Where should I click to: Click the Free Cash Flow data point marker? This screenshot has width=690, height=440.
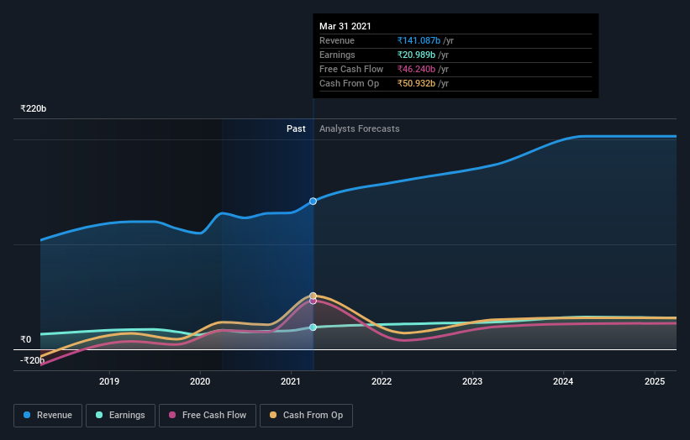pos(313,301)
